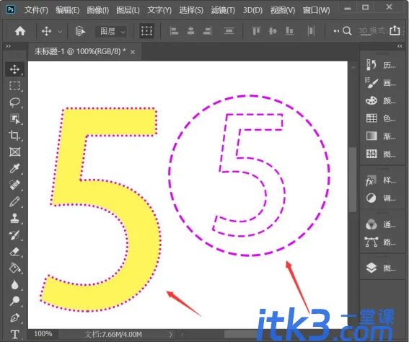Click the Home button in options bar
This screenshot has width=409, height=342.
tap(20, 31)
